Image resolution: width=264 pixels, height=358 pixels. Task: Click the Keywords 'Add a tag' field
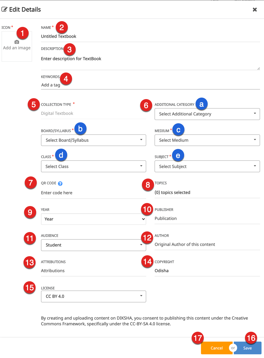coord(150,85)
